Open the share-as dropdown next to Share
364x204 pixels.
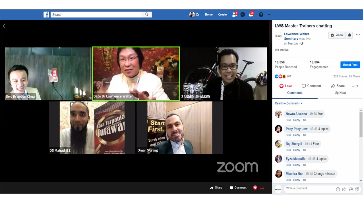[355, 86]
